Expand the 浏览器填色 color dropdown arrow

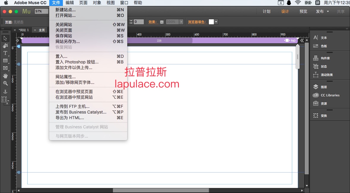[x=216, y=22]
